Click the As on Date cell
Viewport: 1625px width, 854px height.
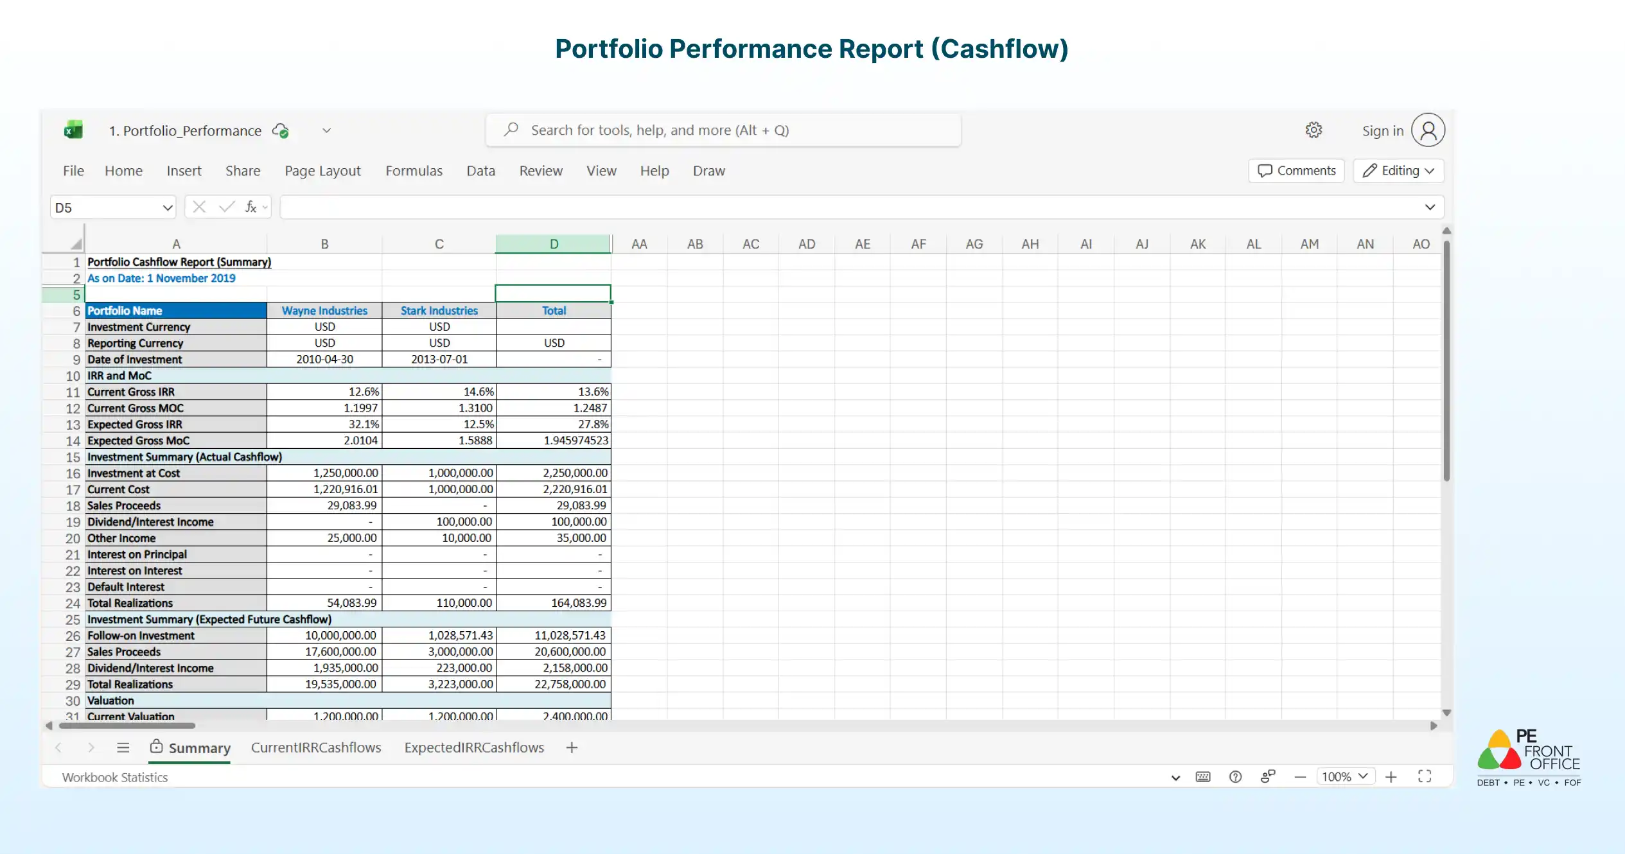coord(176,279)
